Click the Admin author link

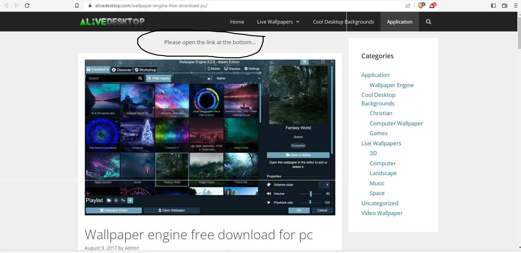tap(132, 248)
